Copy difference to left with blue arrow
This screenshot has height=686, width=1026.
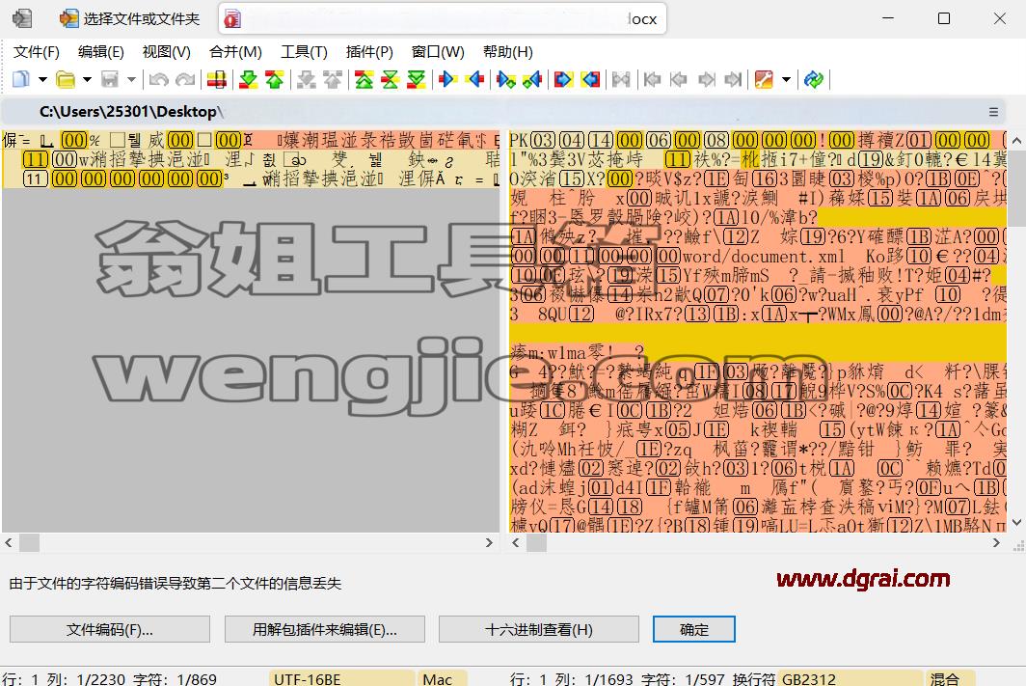coord(475,79)
